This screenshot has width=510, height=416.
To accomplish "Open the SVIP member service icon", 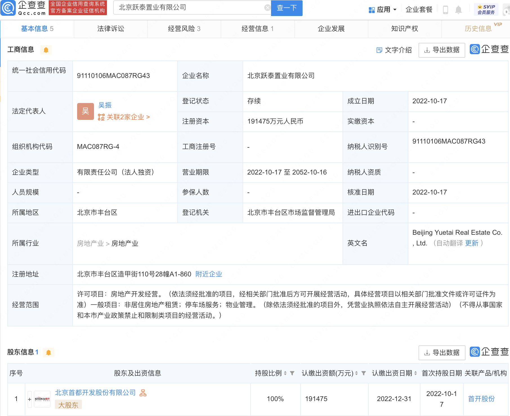I will point(486,10).
